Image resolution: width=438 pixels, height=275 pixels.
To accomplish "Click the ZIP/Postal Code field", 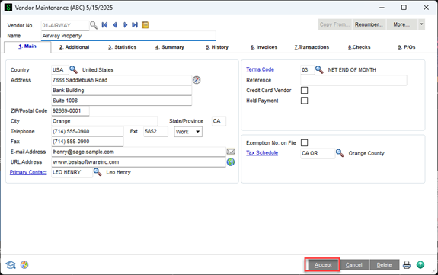I will coord(70,110).
